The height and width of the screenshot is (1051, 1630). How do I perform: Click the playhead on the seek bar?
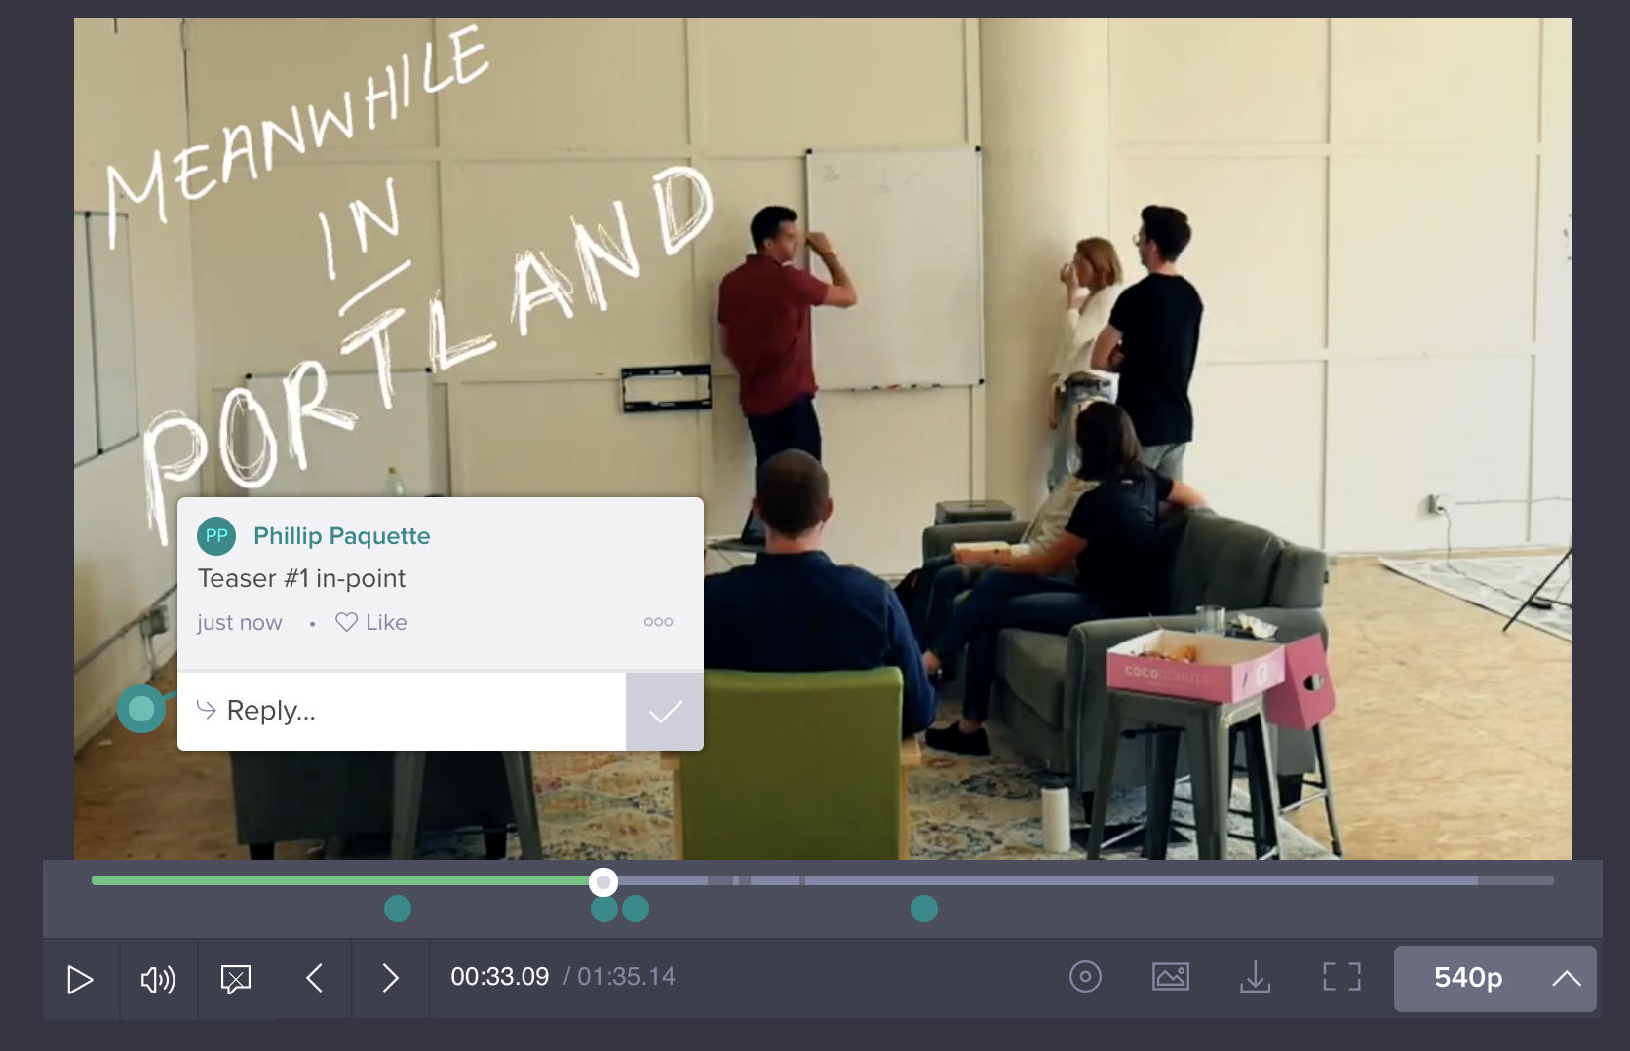(x=603, y=880)
